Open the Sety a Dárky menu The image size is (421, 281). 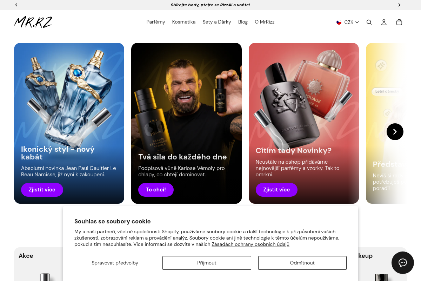click(x=217, y=22)
